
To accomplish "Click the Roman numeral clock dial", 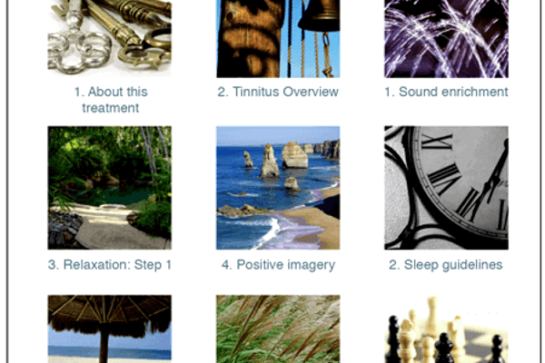I will coord(459,181).
